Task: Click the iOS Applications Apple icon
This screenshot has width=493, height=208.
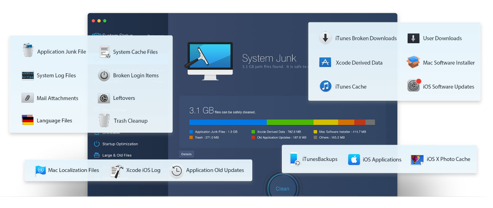Action: coord(353,159)
